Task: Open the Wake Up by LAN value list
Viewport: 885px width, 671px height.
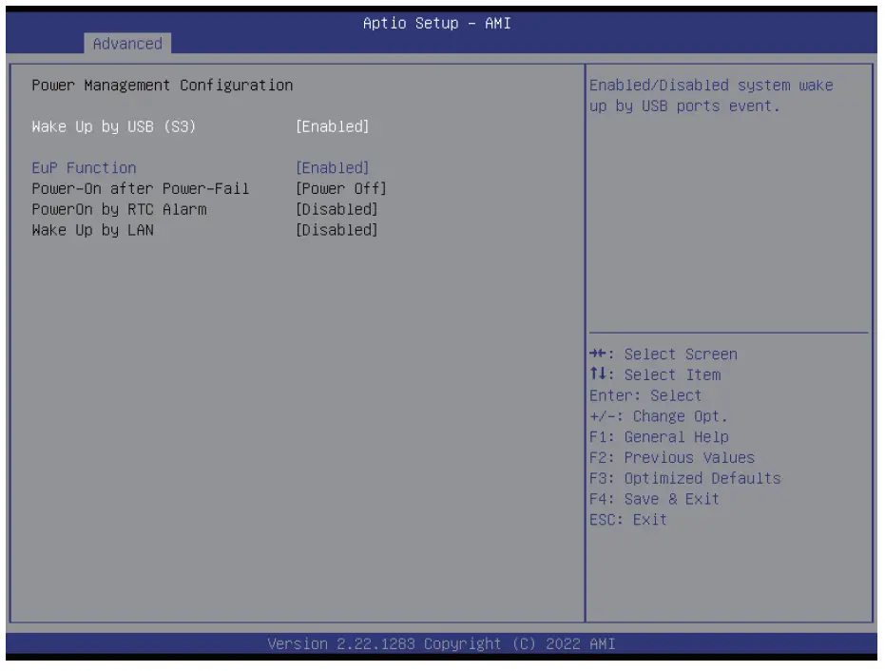Action: (332, 229)
